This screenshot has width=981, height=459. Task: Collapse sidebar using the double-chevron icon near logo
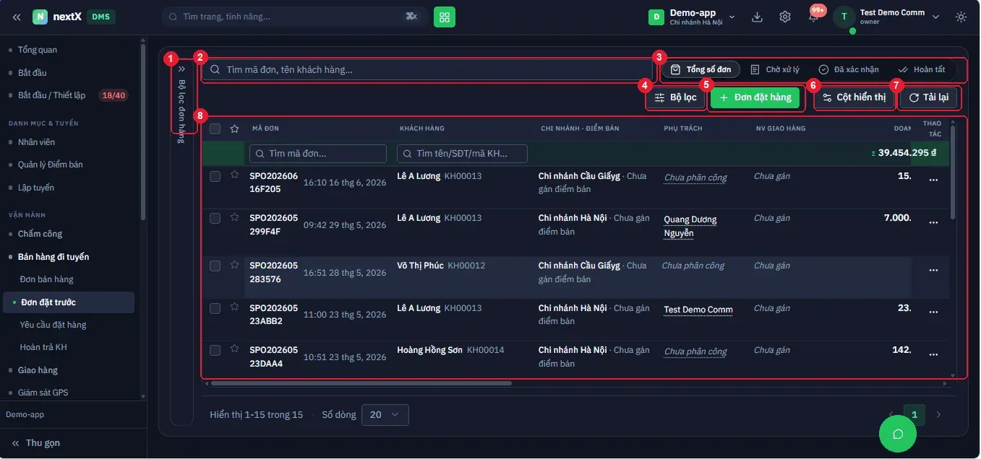pos(17,17)
